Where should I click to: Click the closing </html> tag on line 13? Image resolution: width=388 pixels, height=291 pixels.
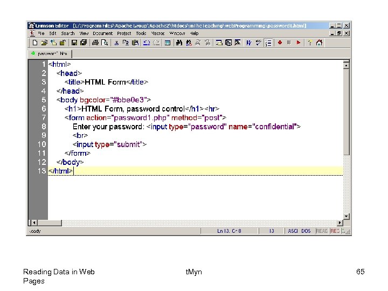[x=60, y=171]
